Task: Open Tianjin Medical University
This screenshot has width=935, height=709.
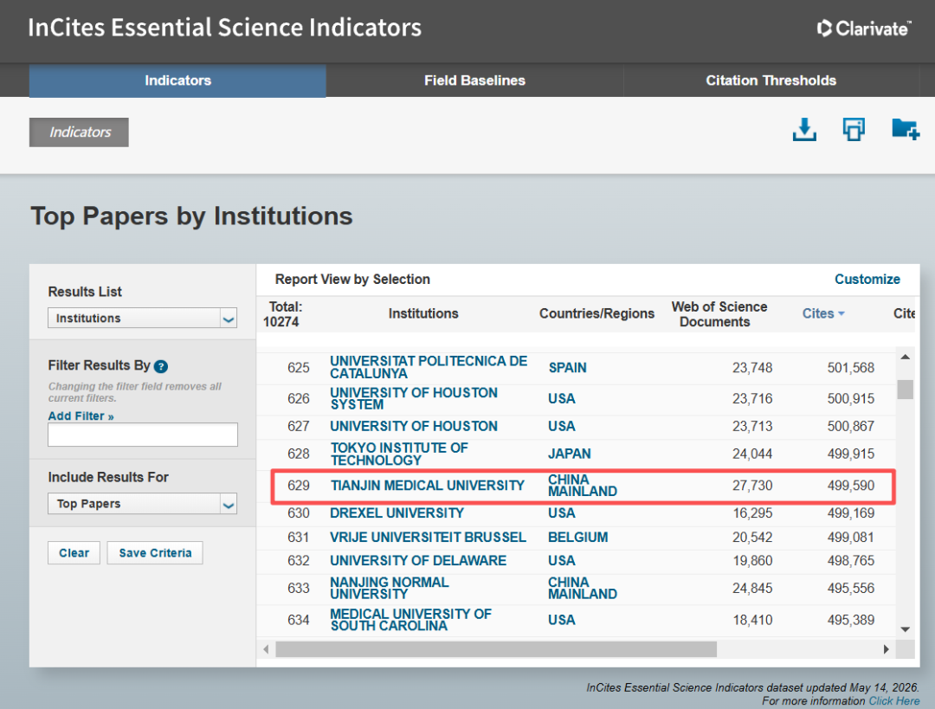Action: pyautogui.click(x=427, y=486)
